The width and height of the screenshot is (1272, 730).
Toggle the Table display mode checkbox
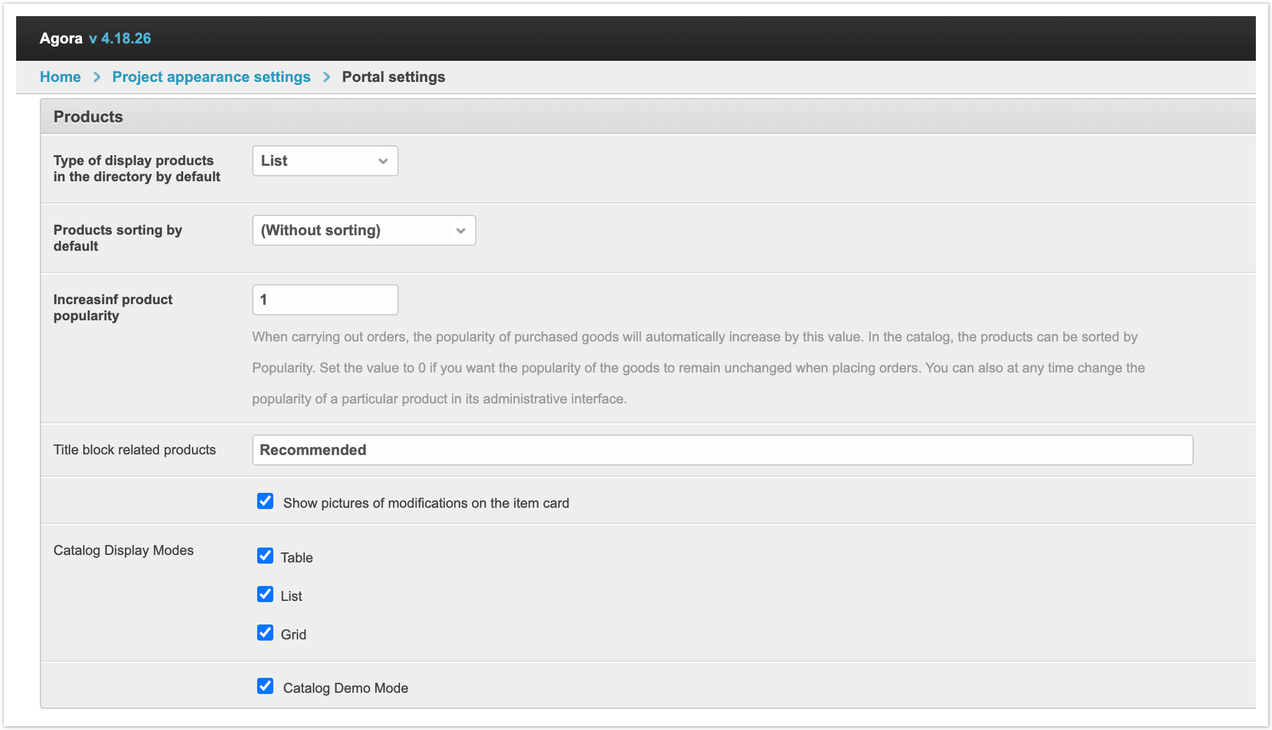click(265, 556)
